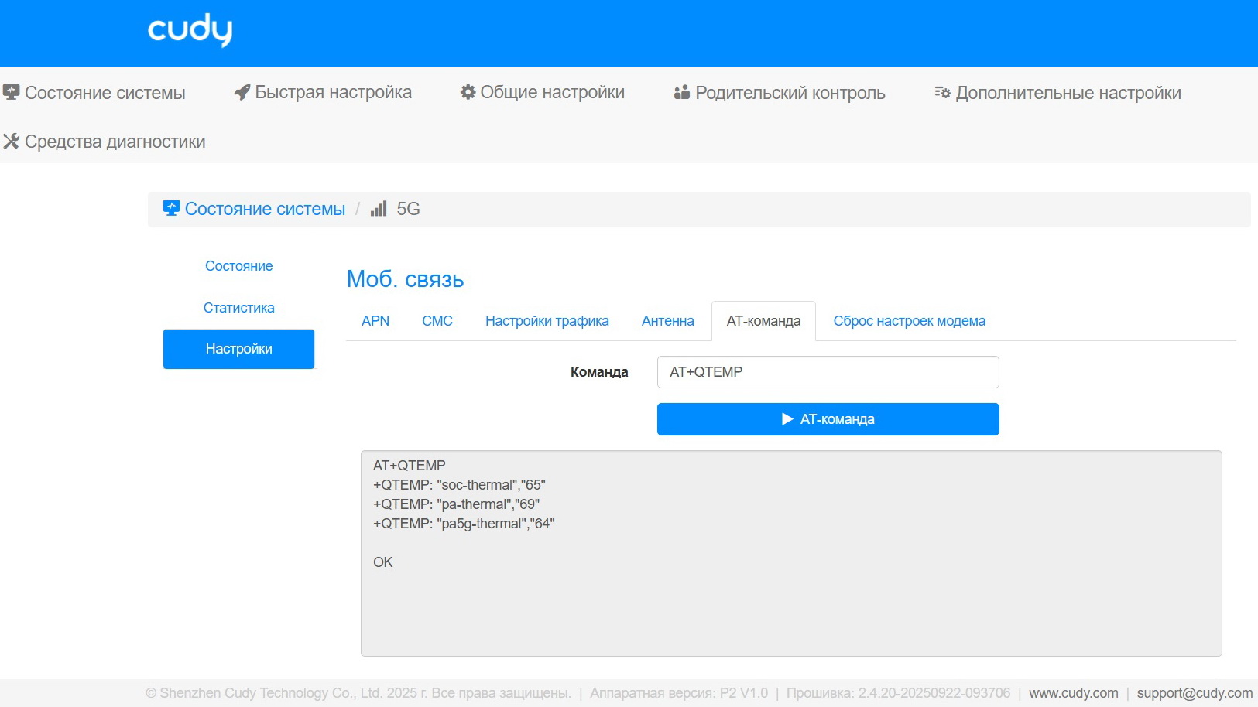Open Статистика in the sidebar

(x=238, y=308)
